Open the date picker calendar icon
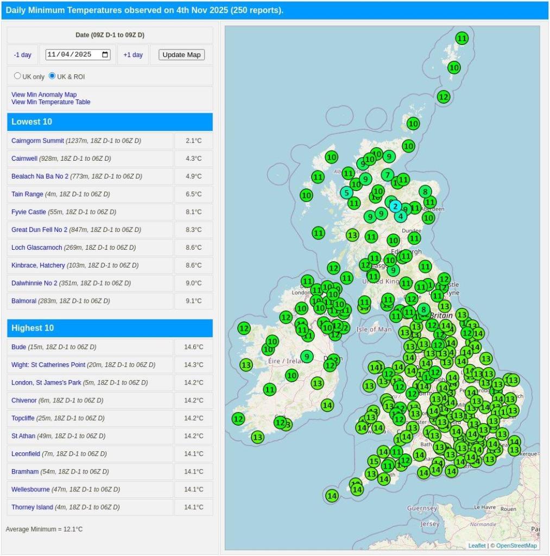The width and height of the screenshot is (550, 556). click(x=105, y=54)
